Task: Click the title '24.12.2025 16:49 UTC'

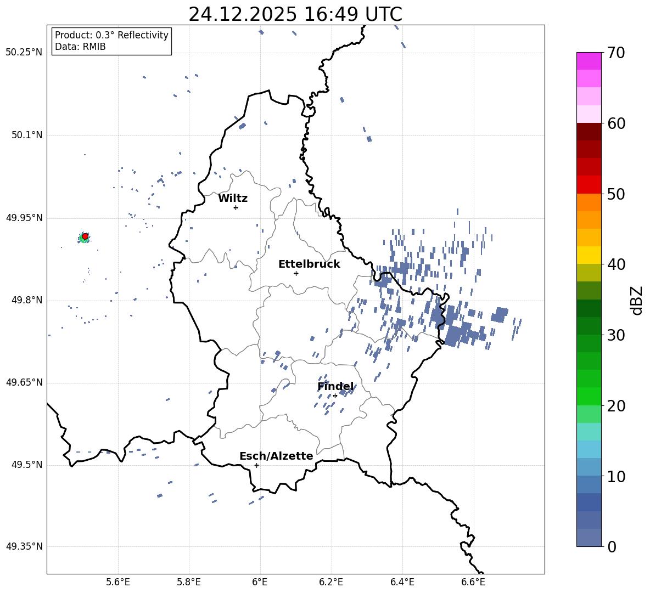Action: coord(295,14)
